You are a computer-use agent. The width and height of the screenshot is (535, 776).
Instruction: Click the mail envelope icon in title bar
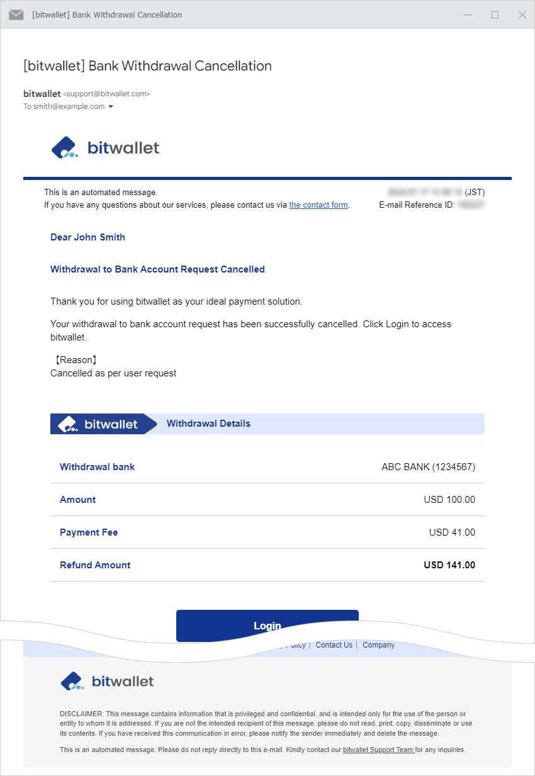tap(16, 14)
